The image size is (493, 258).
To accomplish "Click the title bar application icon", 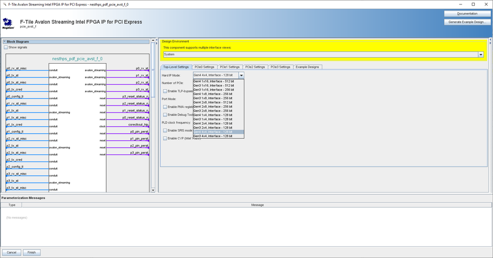I will point(4,4).
